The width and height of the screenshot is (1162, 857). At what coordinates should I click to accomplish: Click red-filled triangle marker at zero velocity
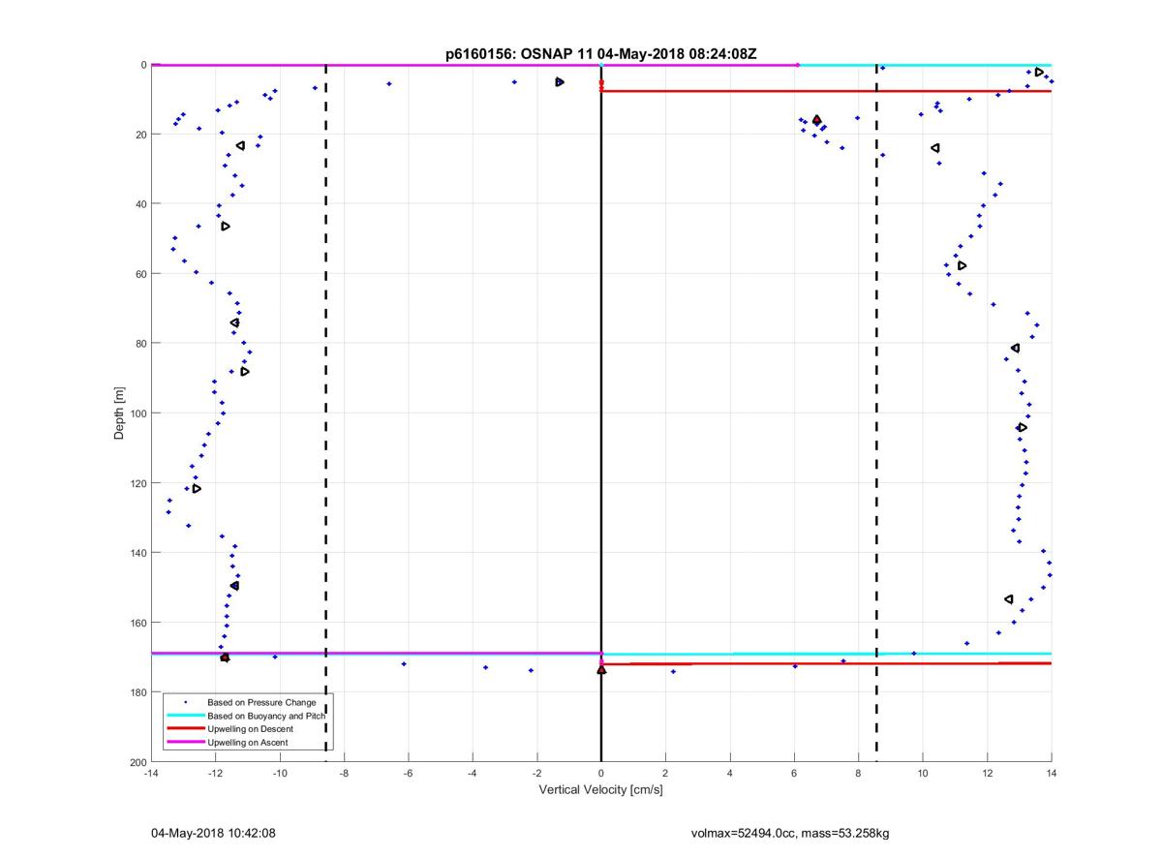point(601,669)
